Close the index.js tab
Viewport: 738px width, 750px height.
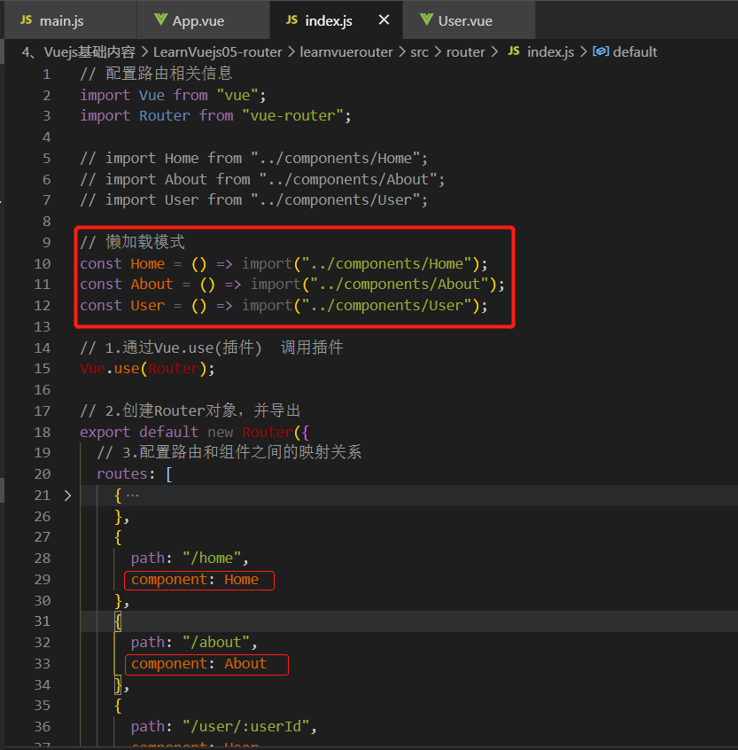384,20
